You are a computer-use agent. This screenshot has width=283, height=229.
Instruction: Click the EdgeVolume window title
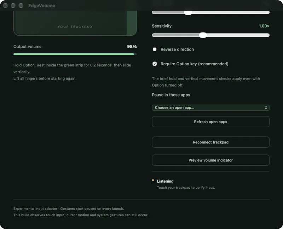pyautogui.click(x=42, y=6)
